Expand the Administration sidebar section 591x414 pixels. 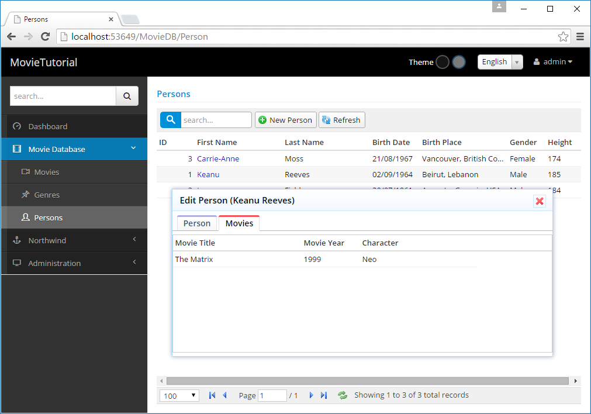click(74, 263)
